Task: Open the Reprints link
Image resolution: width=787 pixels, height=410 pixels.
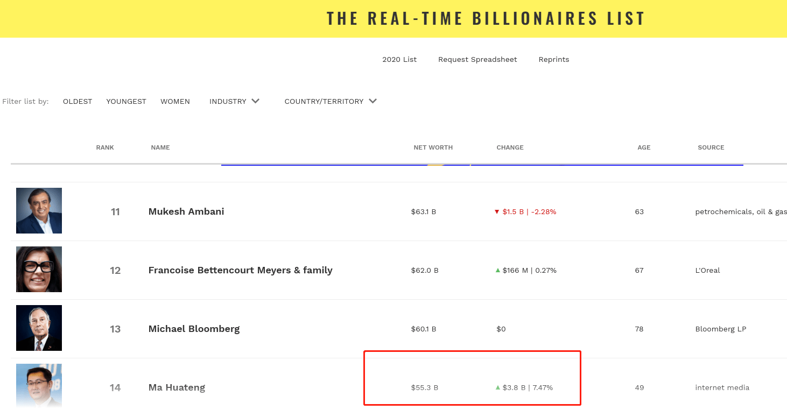Action: [554, 59]
